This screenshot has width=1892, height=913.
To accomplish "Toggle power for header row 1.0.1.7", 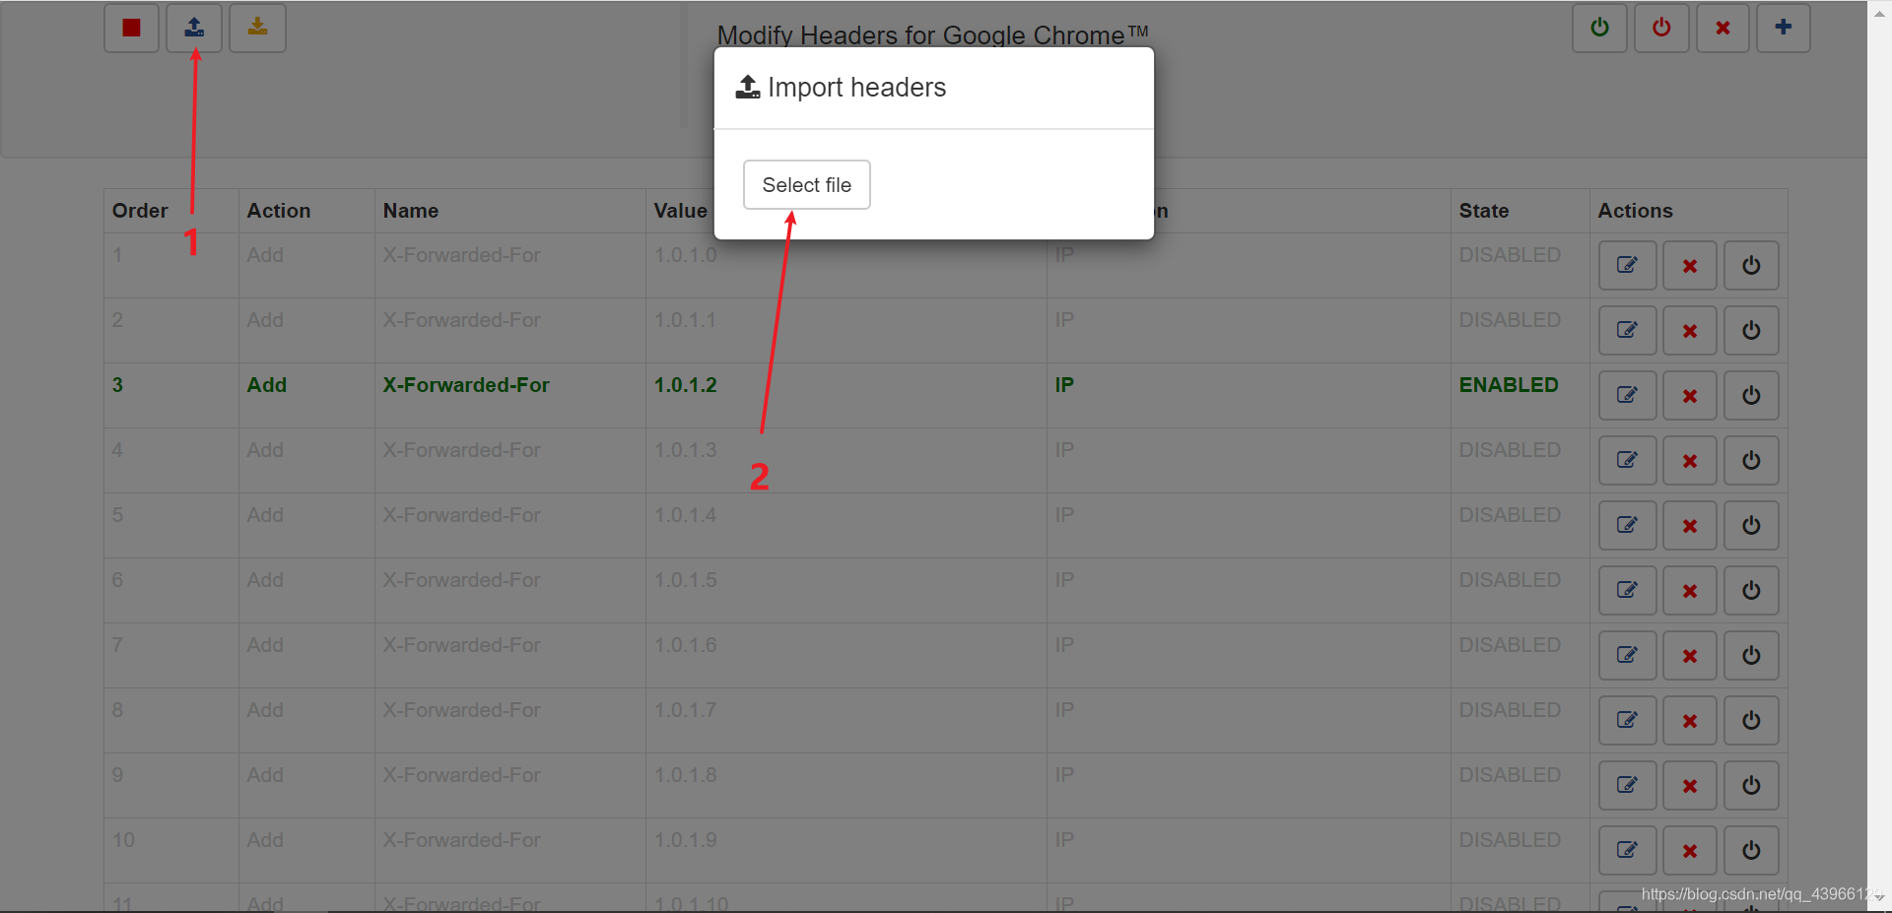I will point(1751,721).
